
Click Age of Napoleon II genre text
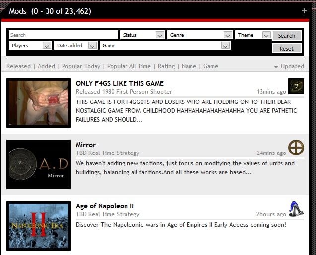pyautogui.click(x=108, y=214)
